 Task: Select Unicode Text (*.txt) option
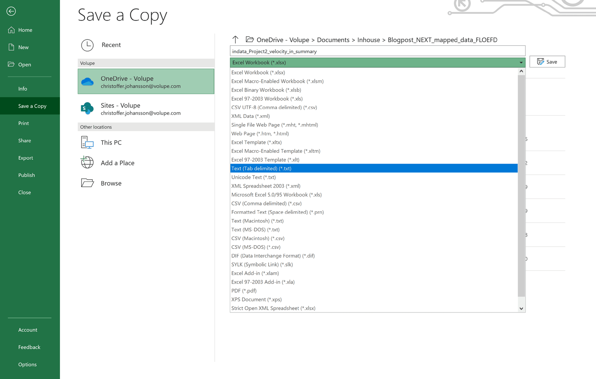click(x=374, y=177)
